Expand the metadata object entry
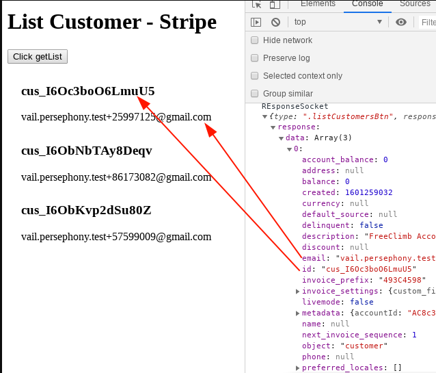 [x=297, y=313]
